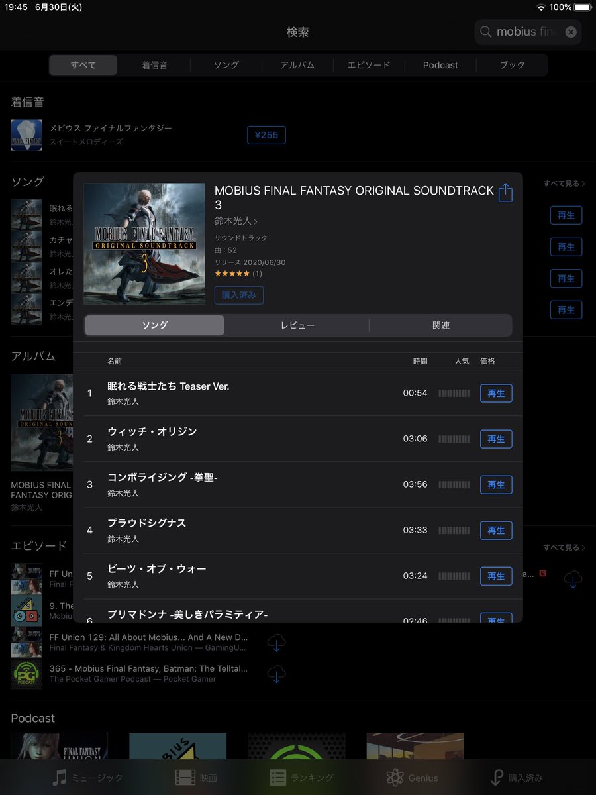Play ウィッチ・オリジン with 再生 button
This screenshot has width=596, height=795.
click(x=496, y=439)
